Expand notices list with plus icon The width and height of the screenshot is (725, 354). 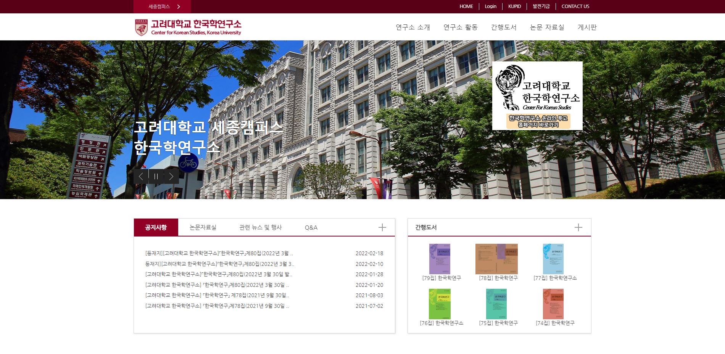point(382,227)
